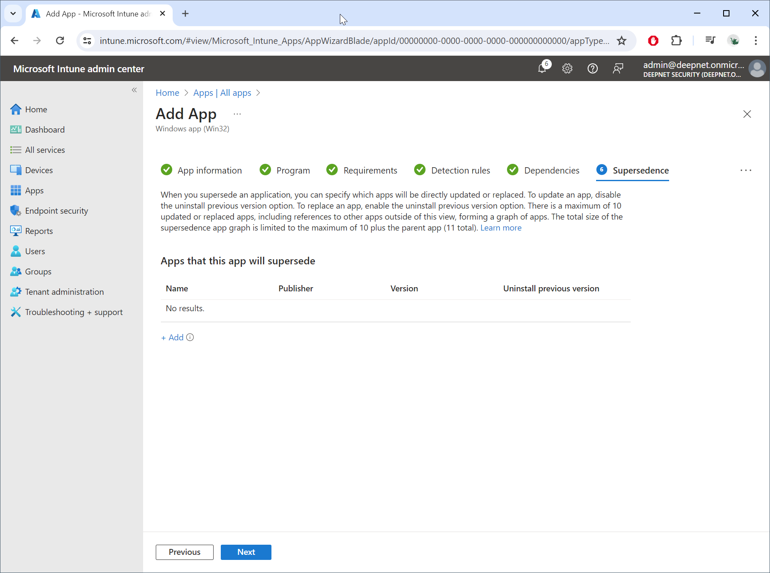Close the Add App blade

(x=747, y=114)
